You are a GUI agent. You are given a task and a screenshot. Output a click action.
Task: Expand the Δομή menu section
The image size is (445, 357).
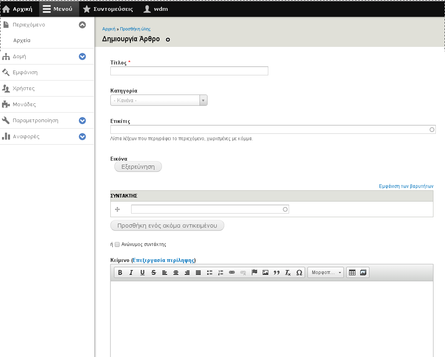(x=82, y=56)
